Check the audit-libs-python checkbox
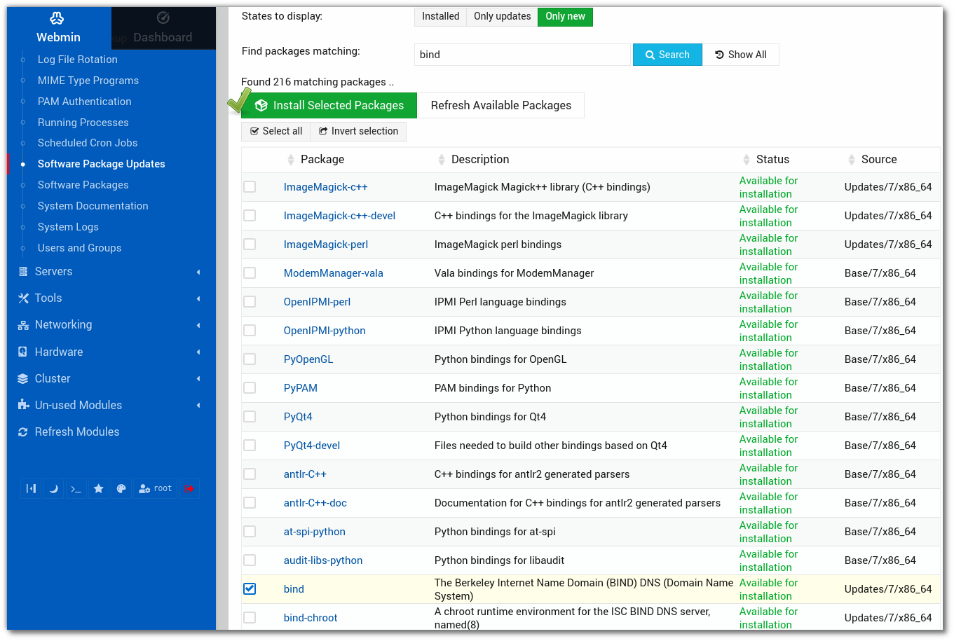Screen dimensions: 954x641 tap(250, 560)
